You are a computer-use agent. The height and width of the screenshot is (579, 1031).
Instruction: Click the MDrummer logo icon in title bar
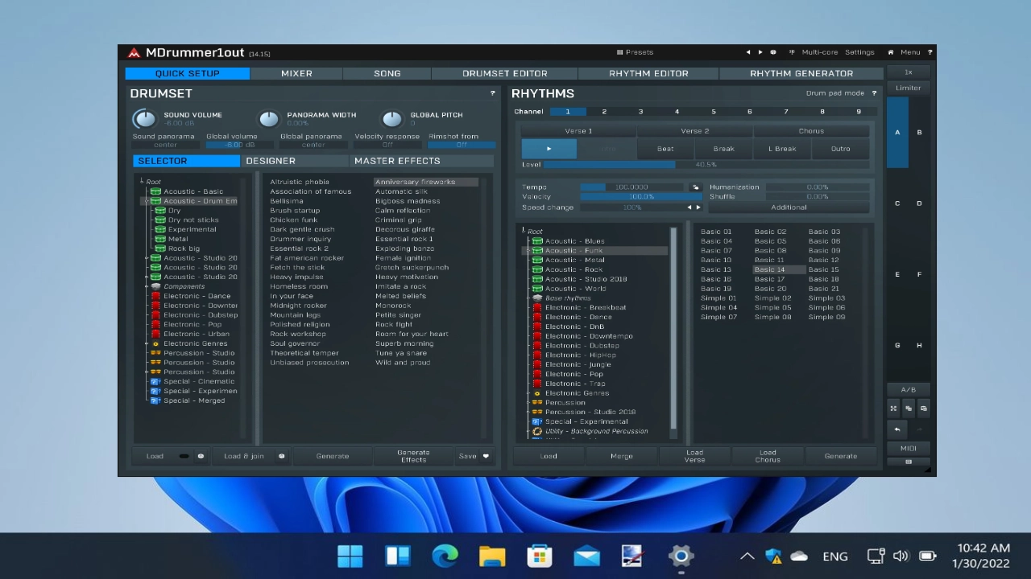pyautogui.click(x=134, y=52)
